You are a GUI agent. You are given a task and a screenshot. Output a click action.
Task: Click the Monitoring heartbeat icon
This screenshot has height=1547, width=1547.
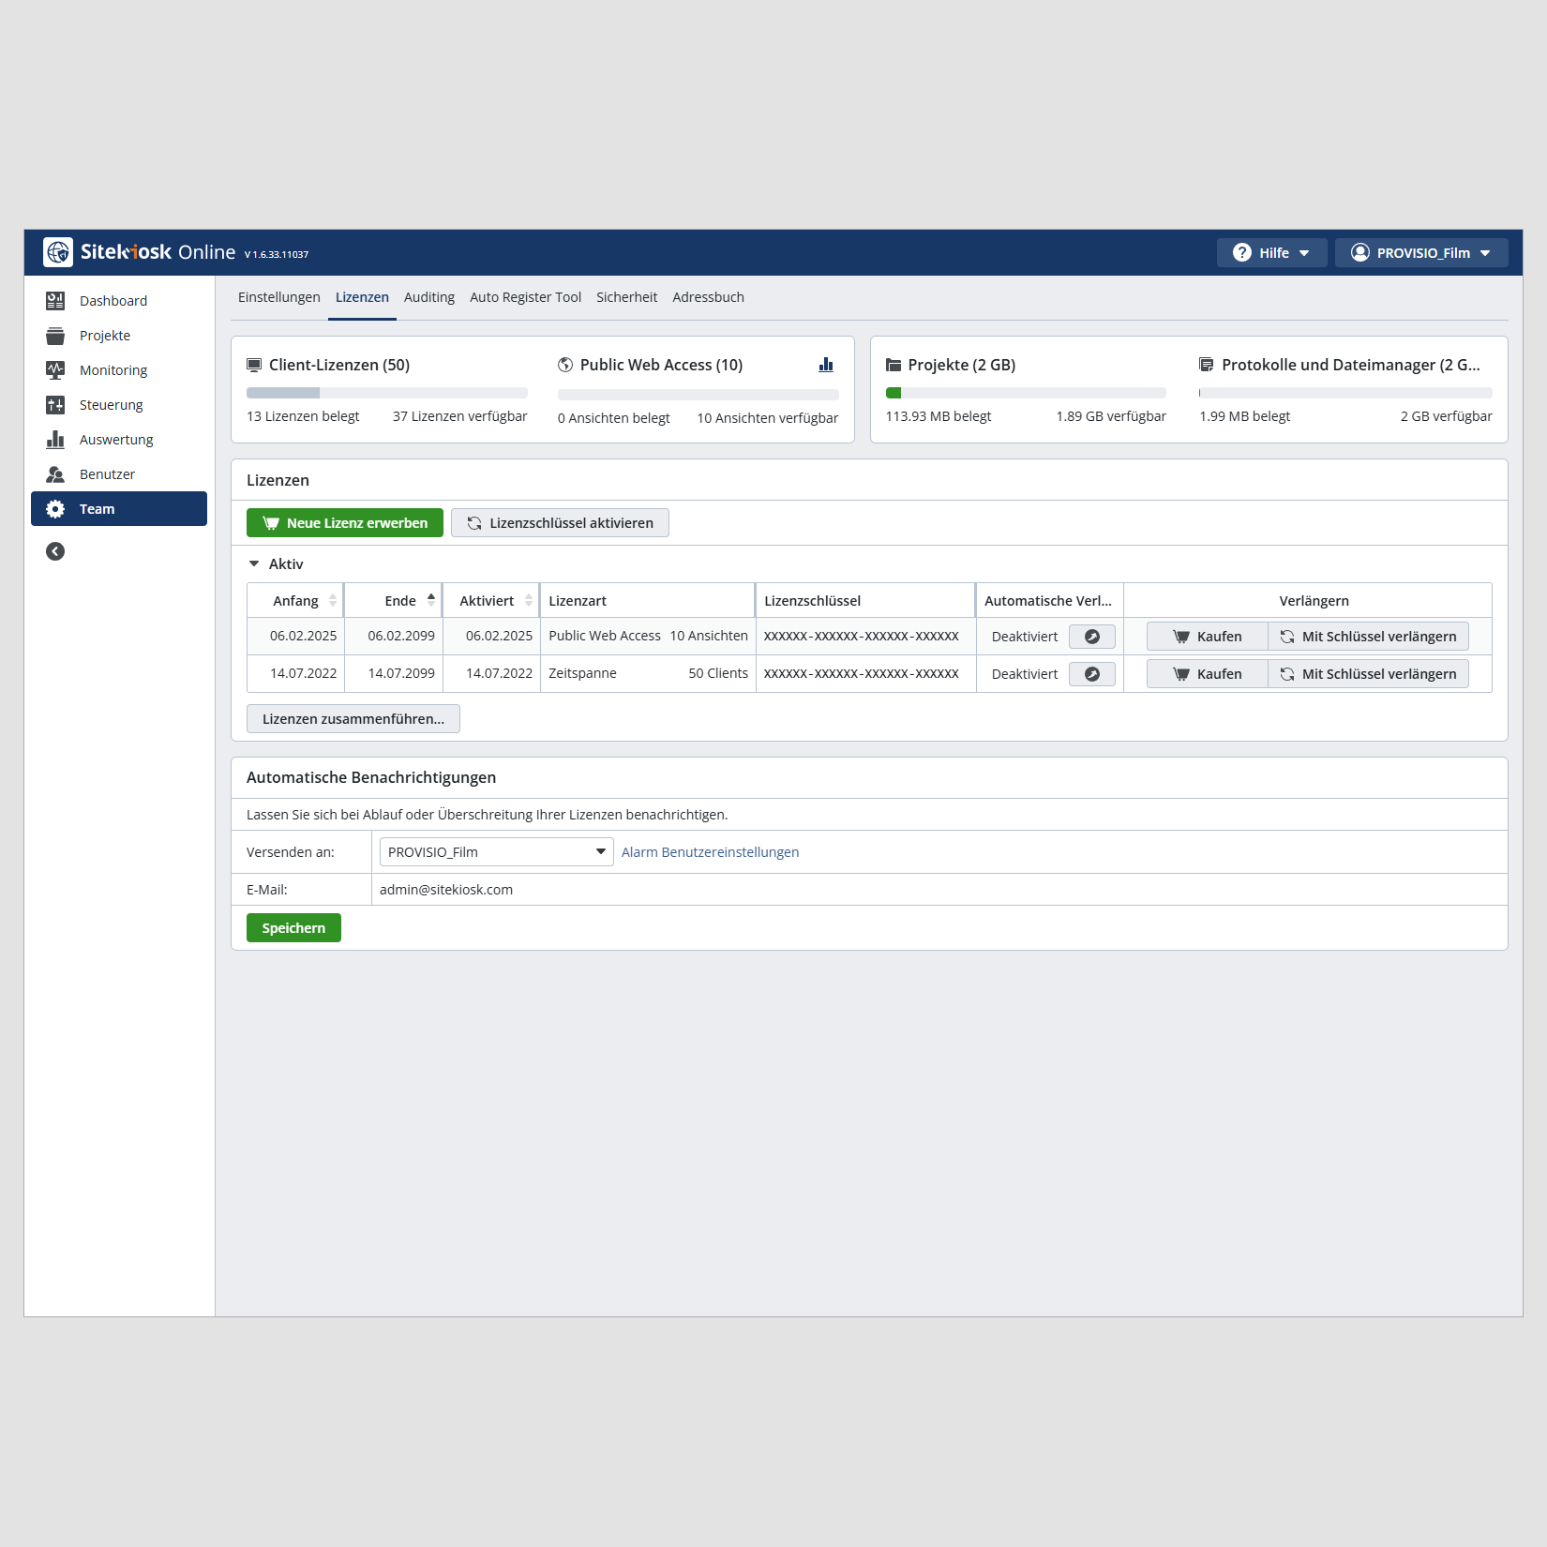click(55, 370)
